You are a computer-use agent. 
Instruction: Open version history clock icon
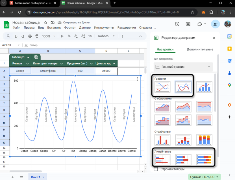coord(177,24)
